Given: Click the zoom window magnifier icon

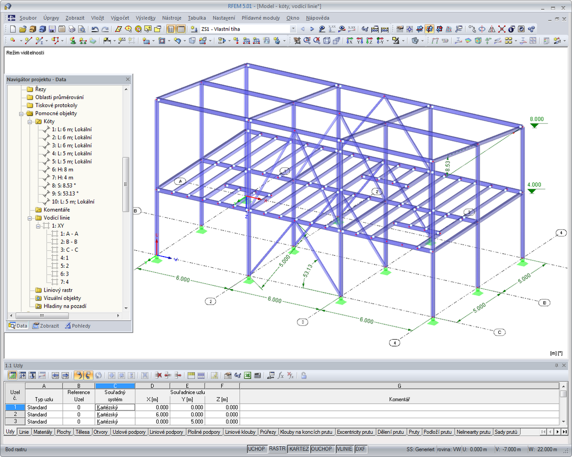Looking at the screenshot, I should (x=307, y=41).
